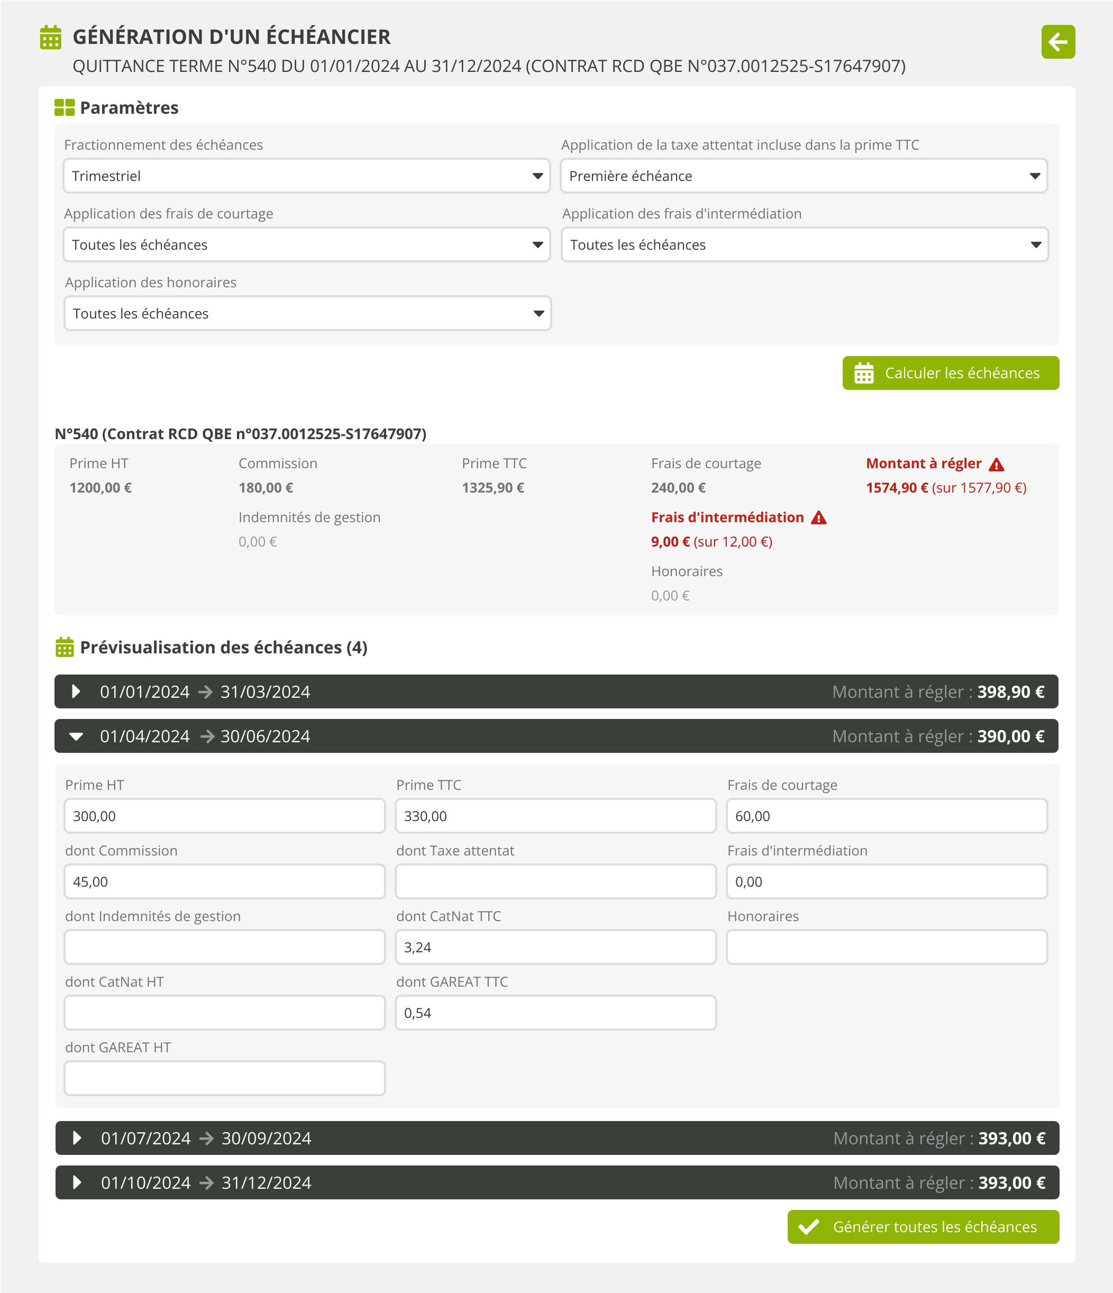Expand the 01/01/2024 to 31/03/2024 échéance
Image resolution: width=1113 pixels, height=1293 pixels.
(76, 691)
